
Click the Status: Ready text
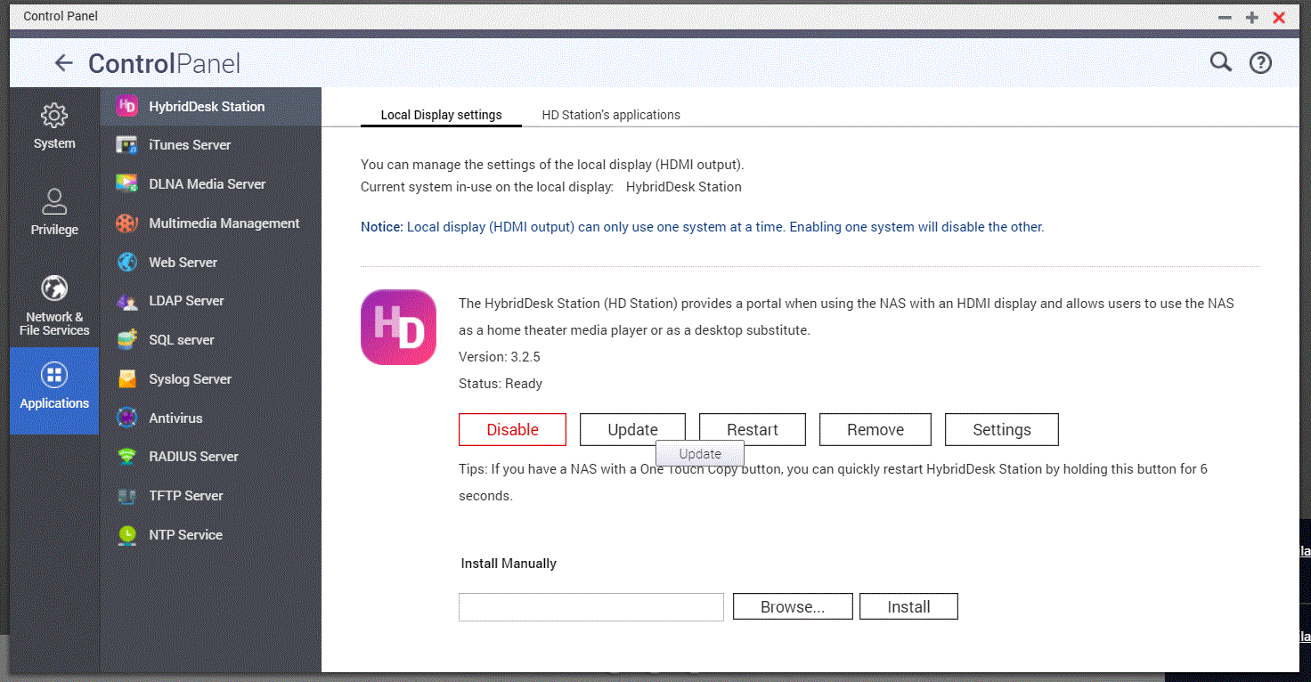[501, 384]
